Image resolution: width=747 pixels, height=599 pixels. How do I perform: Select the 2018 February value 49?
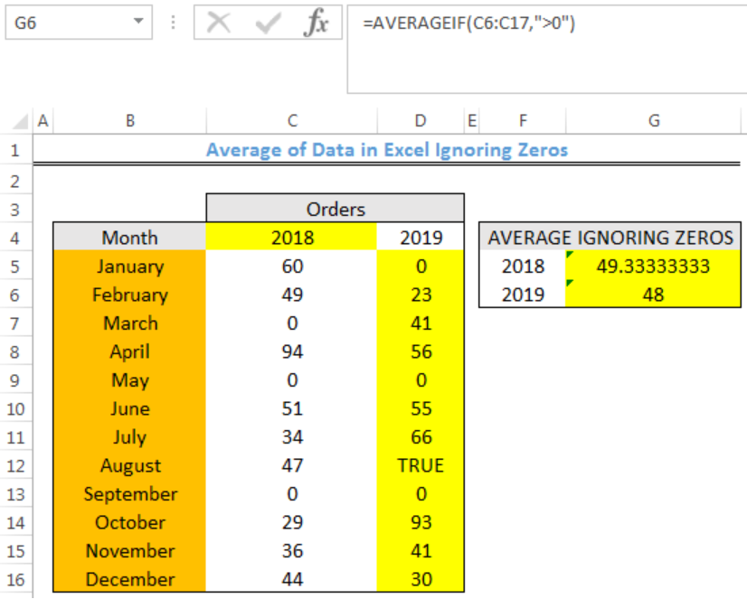click(x=292, y=294)
